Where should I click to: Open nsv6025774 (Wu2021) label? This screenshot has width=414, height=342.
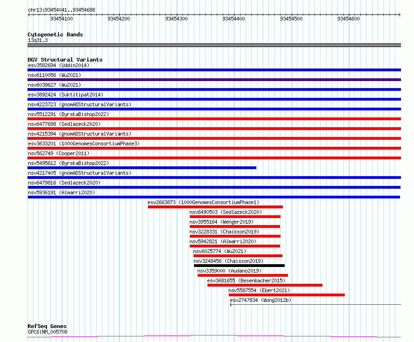[x=220, y=251]
